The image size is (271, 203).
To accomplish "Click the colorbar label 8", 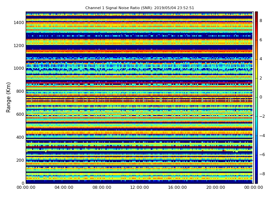I will click(x=261, y=21).
